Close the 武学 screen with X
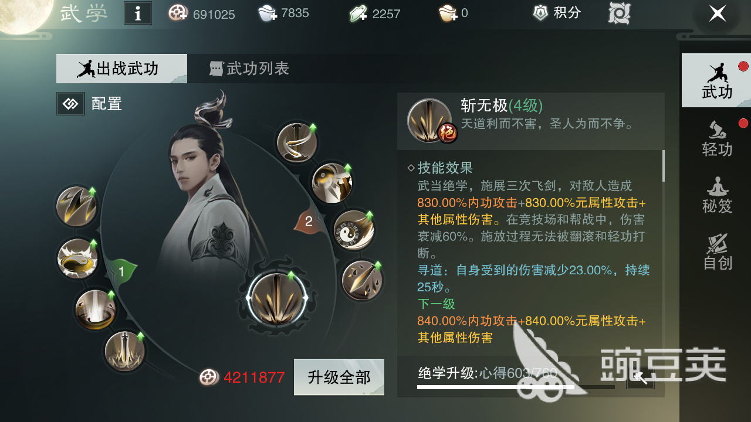 tap(717, 13)
